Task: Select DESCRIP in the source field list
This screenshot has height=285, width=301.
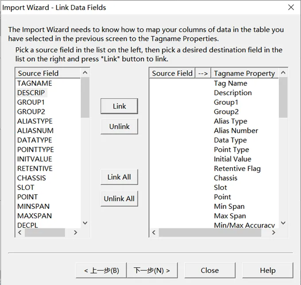Action: click(31, 92)
